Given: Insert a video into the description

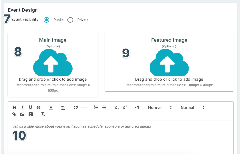Looking at the screenshot, I should (x=31, y=114).
